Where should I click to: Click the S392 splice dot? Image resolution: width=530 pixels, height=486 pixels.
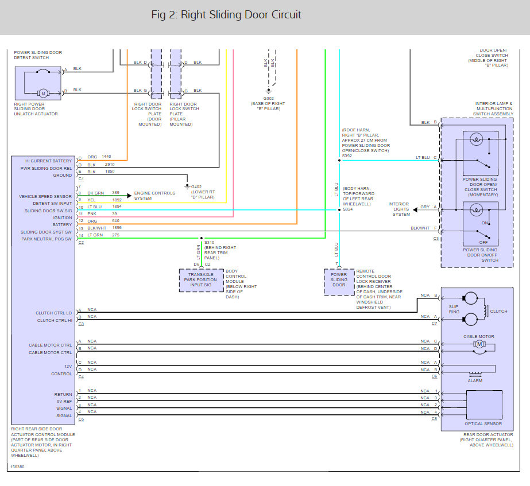click(339, 161)
